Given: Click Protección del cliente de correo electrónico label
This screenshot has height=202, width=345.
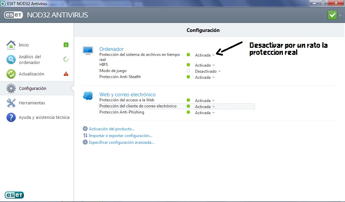Looking at the screenshot, I should pos(138,106).
